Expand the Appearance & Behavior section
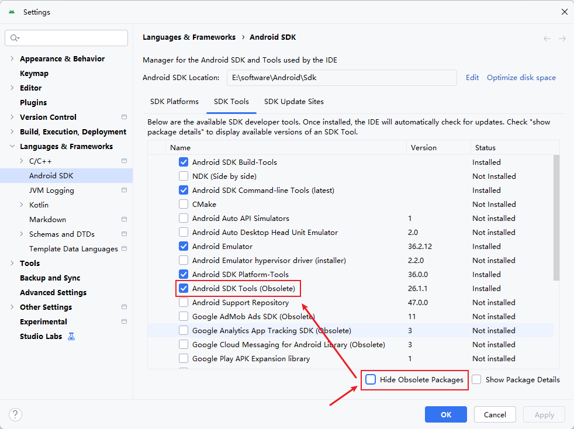Viewport: 574px width, 429px height. coord(12,59)
